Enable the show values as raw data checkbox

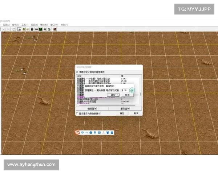[77, 113]
